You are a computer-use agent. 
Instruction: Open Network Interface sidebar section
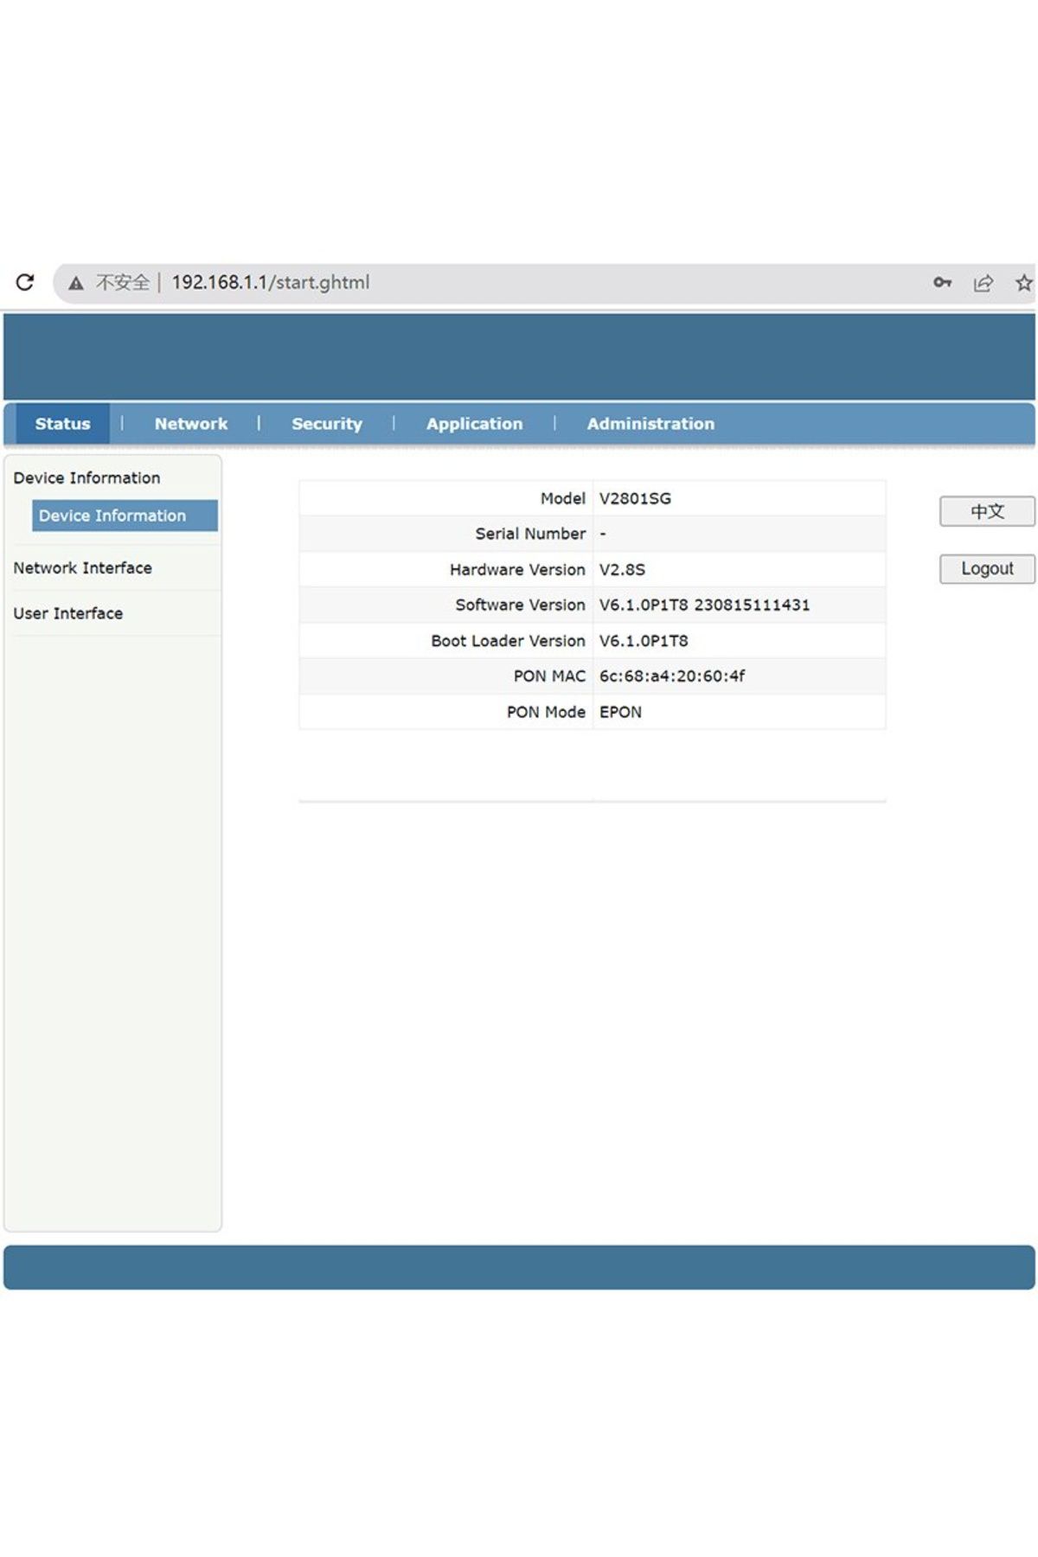[82, 567]
